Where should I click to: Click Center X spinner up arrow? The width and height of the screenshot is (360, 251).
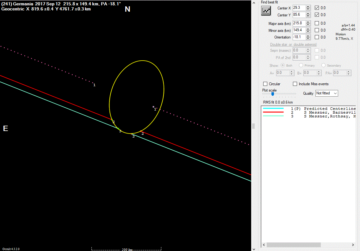308,7
